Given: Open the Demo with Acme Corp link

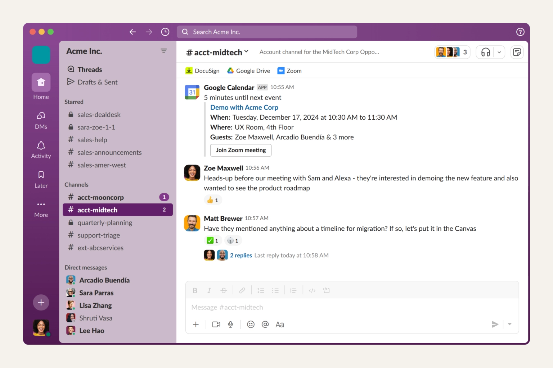Looking at the screenshot, I should [x=244, y=107].
